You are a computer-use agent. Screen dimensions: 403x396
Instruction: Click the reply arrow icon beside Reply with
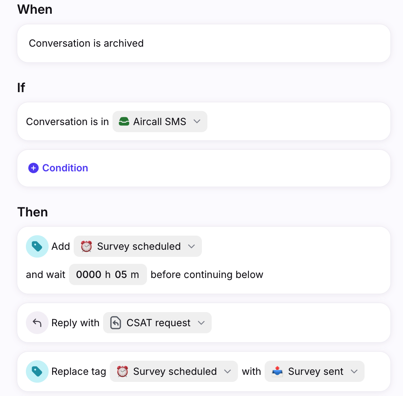37,323
